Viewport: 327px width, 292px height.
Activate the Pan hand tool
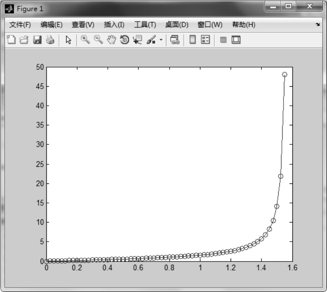coord(111,40)
